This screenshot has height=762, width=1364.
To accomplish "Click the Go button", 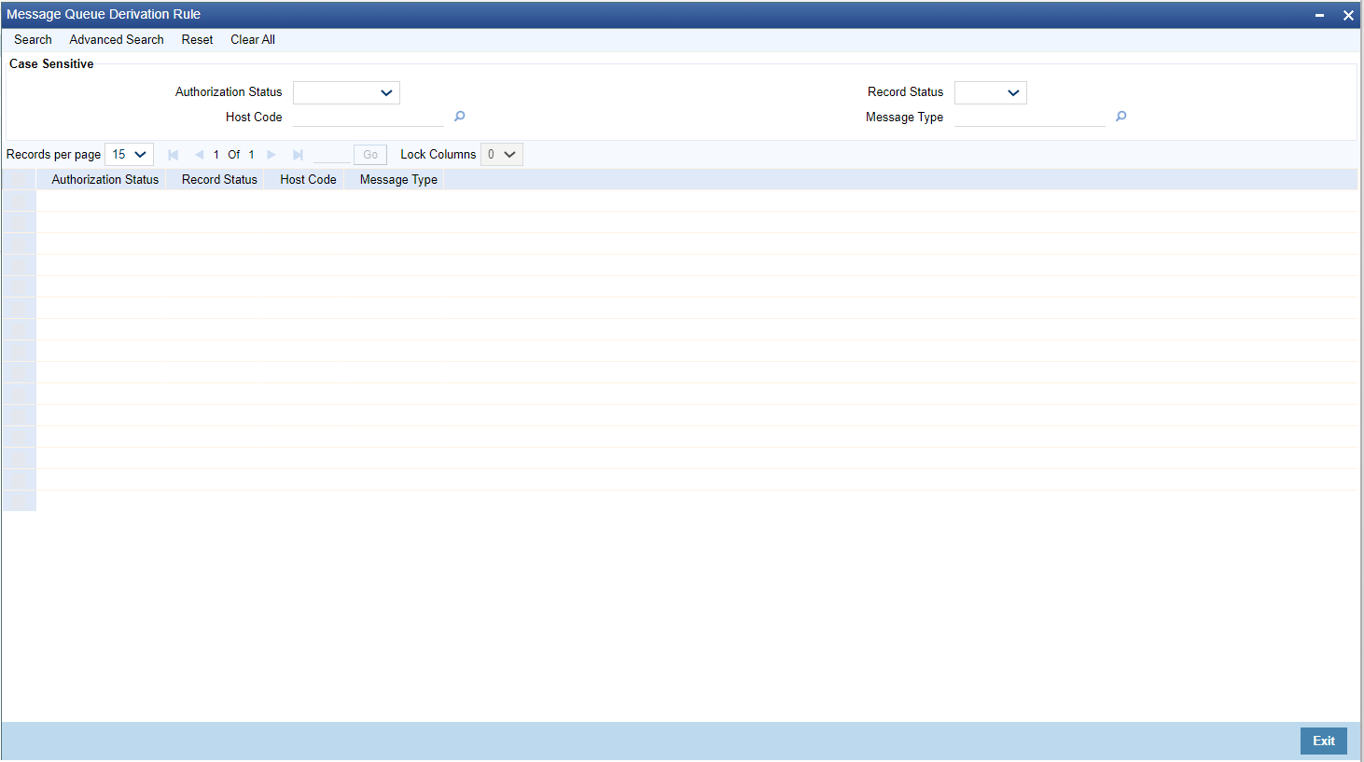I will [x=370, y=155].
